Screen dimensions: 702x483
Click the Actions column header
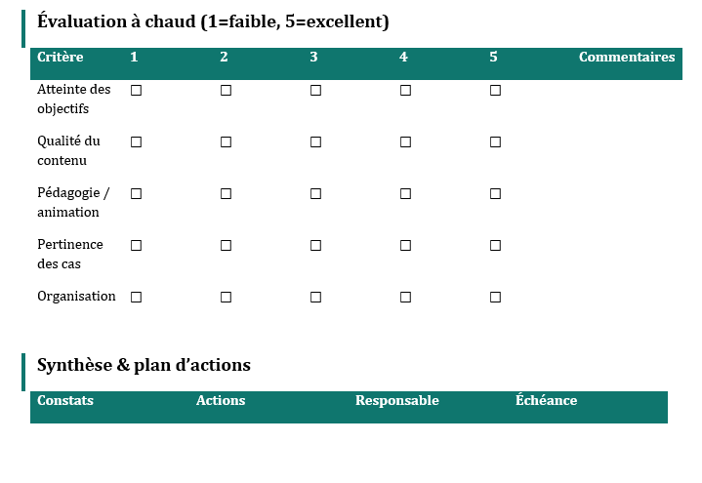pyautogui.click(x=221, y=401)
